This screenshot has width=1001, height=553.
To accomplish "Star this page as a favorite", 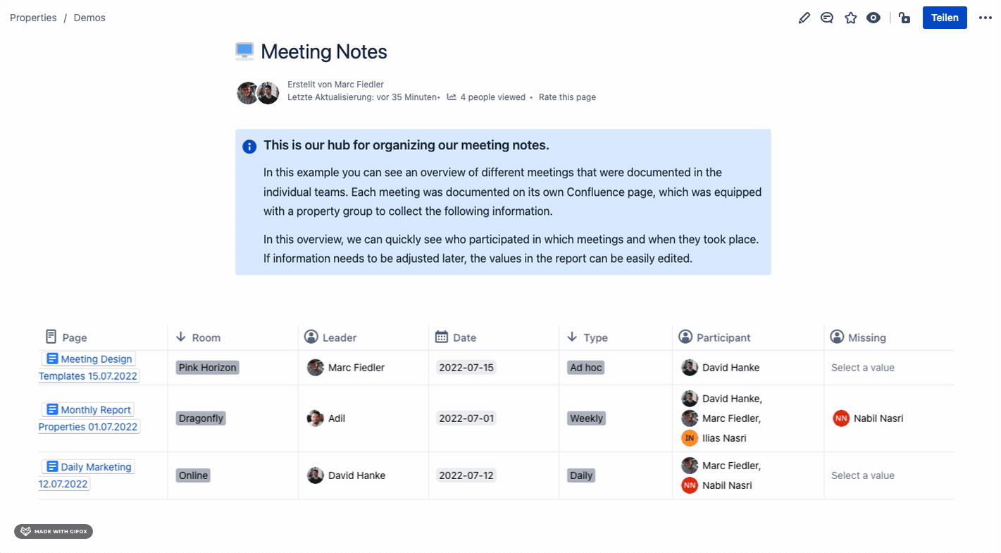I will pos(850,17).
